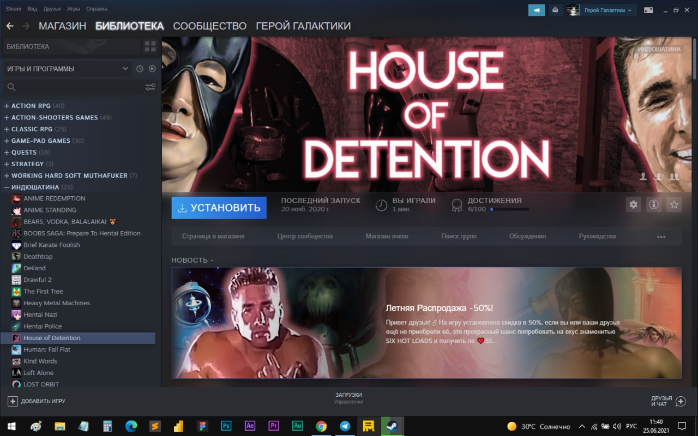Switch library to grid collections view icon
The width and height of the screenshot is (698, 436).
(x=150, y=47)
